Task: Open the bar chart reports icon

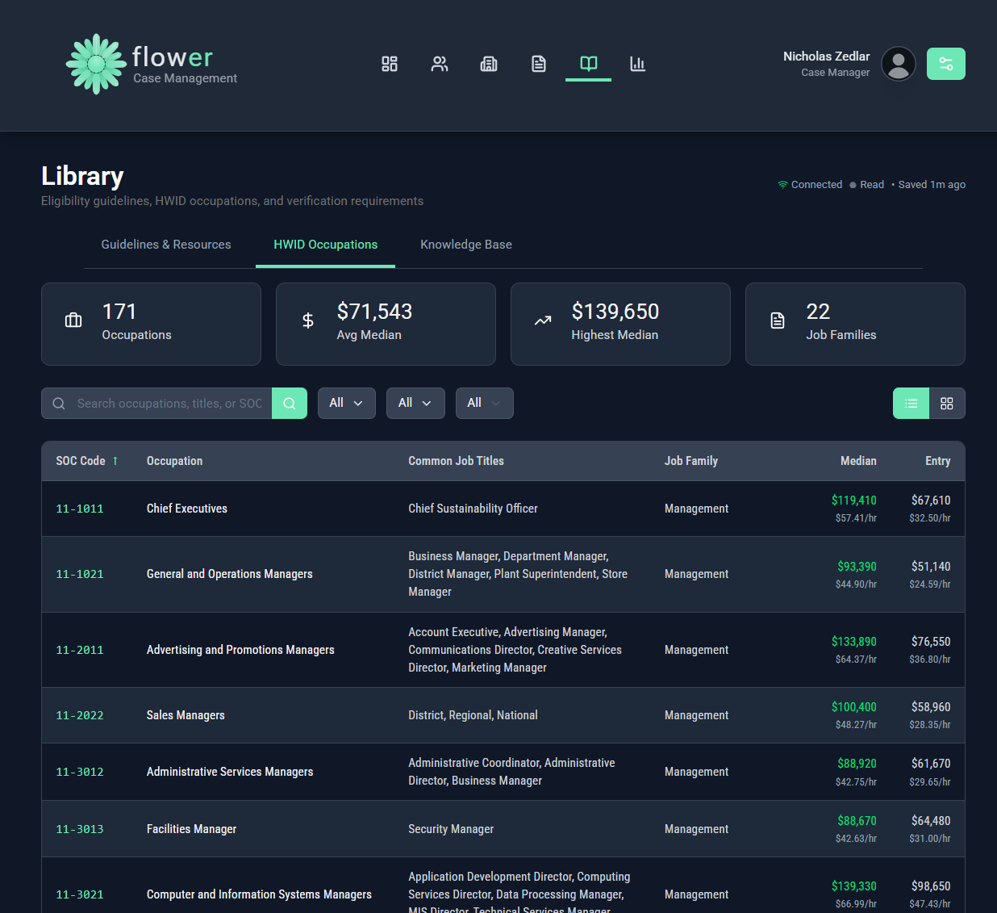Action: click(638, 64)
